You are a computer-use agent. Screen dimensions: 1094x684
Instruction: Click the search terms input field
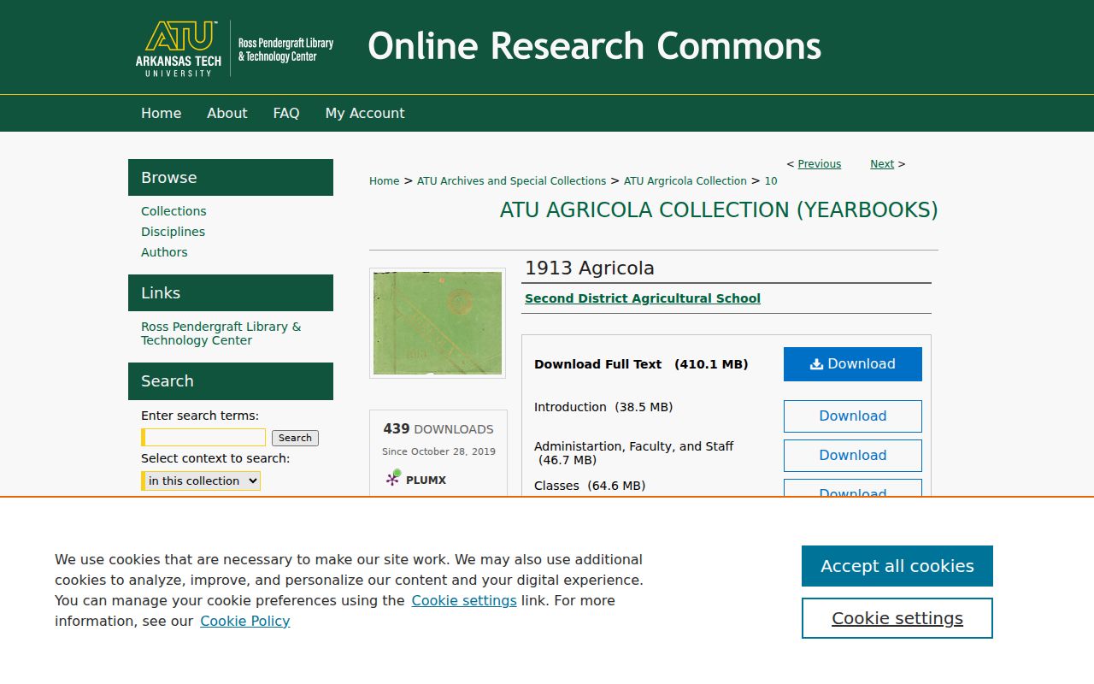203,438
